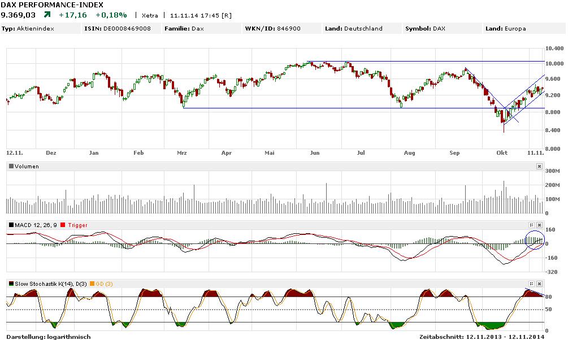The width and height of the screenshot is (568, 340).
Task: Click the 80 Stochastik axis value
Action: (548, 297)
